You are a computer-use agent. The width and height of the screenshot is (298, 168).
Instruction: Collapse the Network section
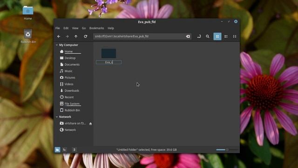(57, 117)
